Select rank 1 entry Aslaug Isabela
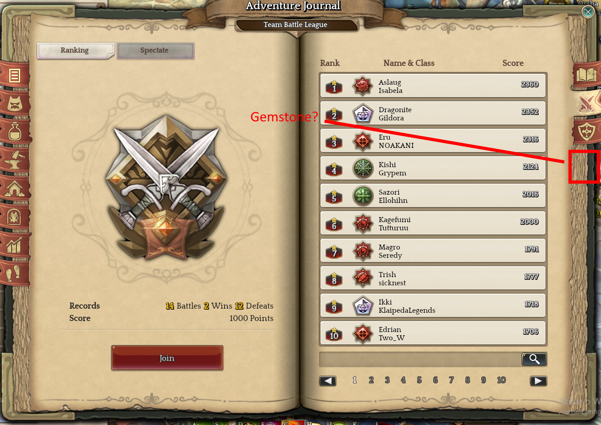 [433, 86]
